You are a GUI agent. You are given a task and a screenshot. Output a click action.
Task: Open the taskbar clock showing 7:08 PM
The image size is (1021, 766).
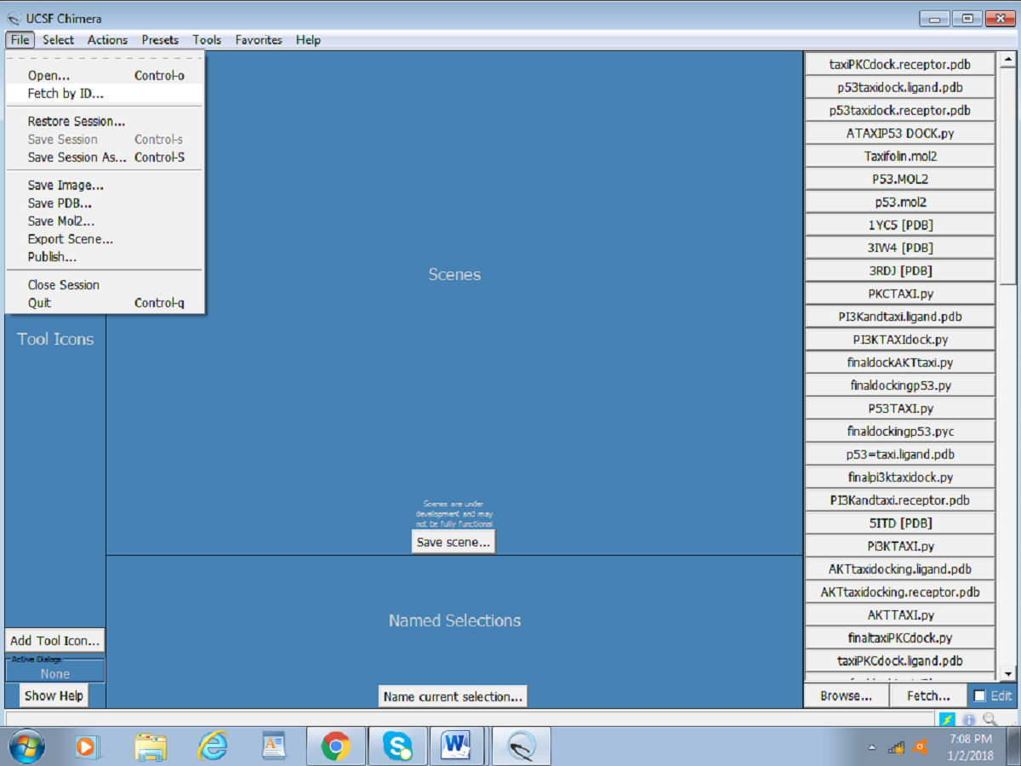coord(969,746)
